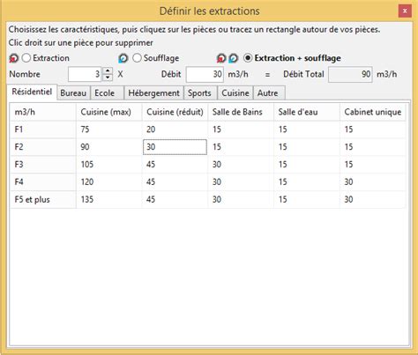Click the Salle de Bains column header
This screenshot has width=418, height=355.
coord(241,112)
